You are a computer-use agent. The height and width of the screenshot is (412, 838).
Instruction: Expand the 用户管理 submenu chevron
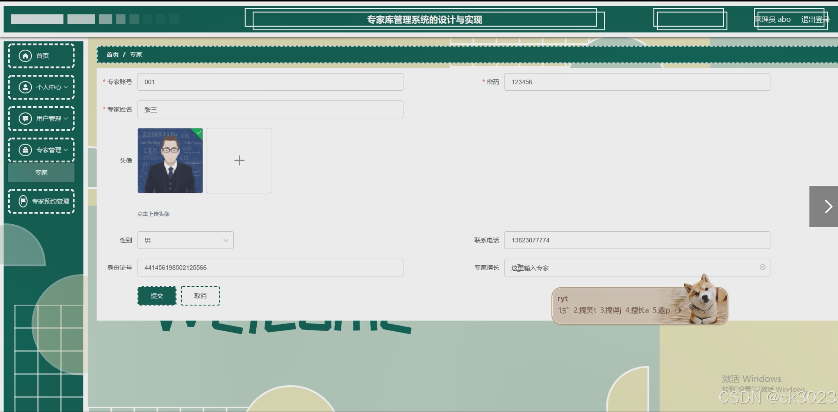pos(66,118)
